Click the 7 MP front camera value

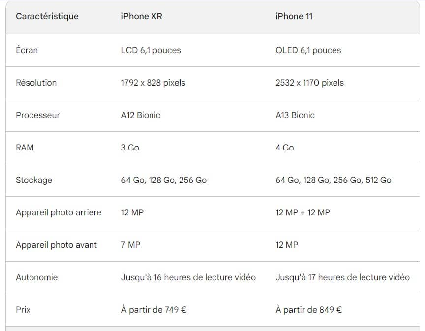tap(131, 245)
